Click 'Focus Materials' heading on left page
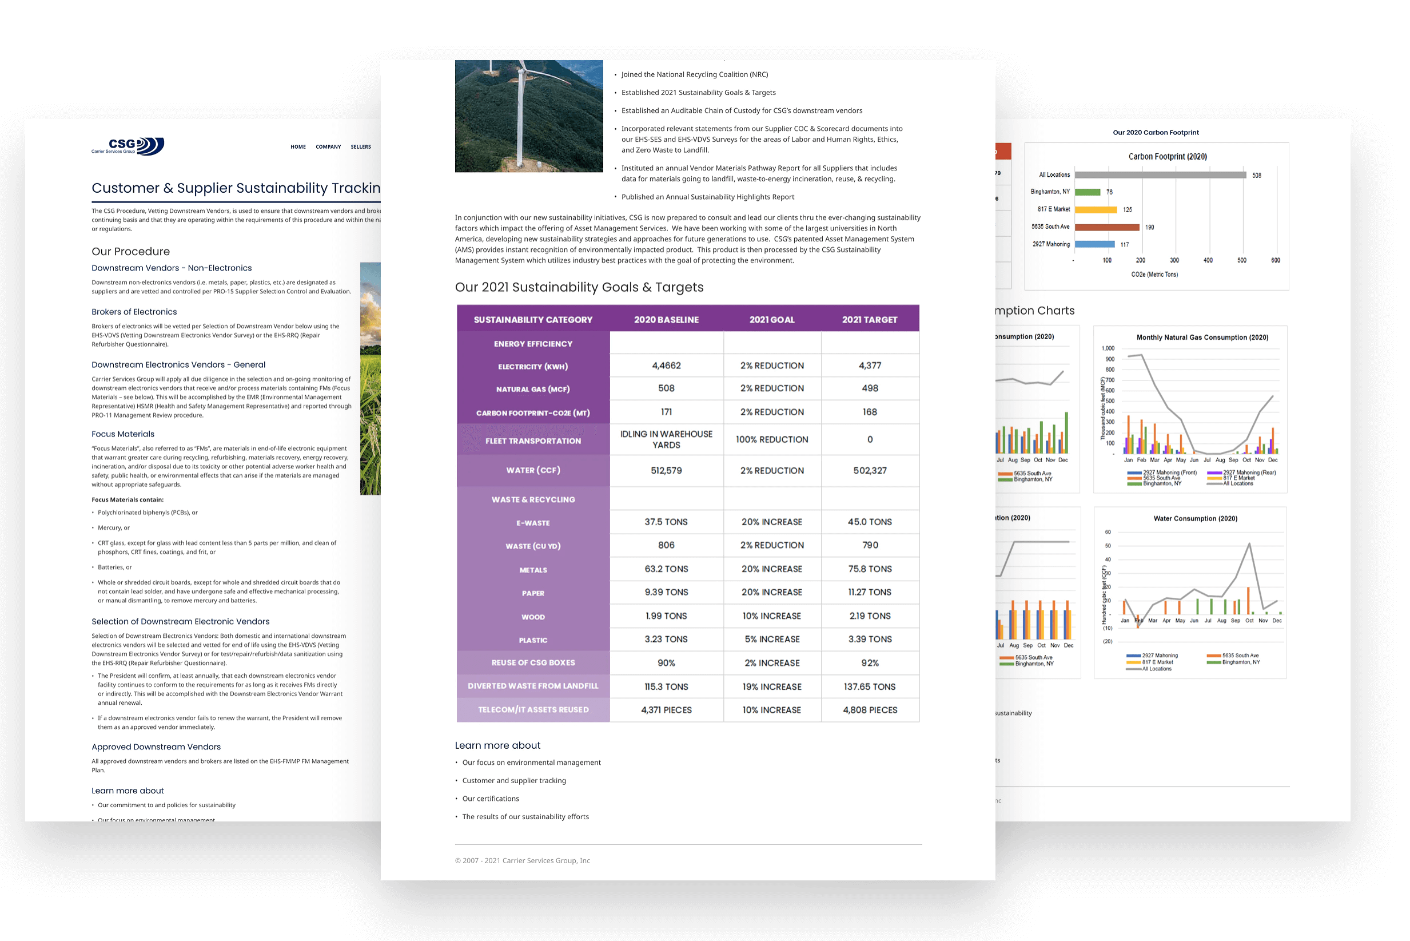 coord(122,435)
